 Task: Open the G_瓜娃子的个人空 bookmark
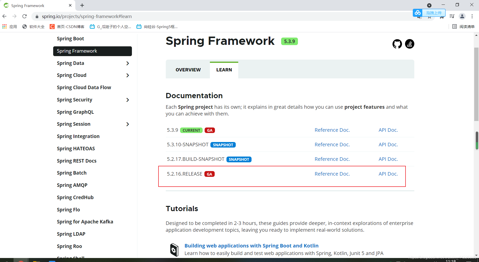(x=111, y=27)
